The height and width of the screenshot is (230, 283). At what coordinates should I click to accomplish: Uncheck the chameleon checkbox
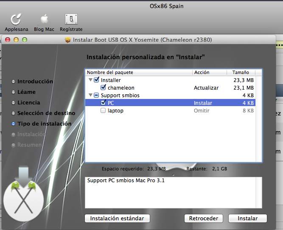coord(103,88)
